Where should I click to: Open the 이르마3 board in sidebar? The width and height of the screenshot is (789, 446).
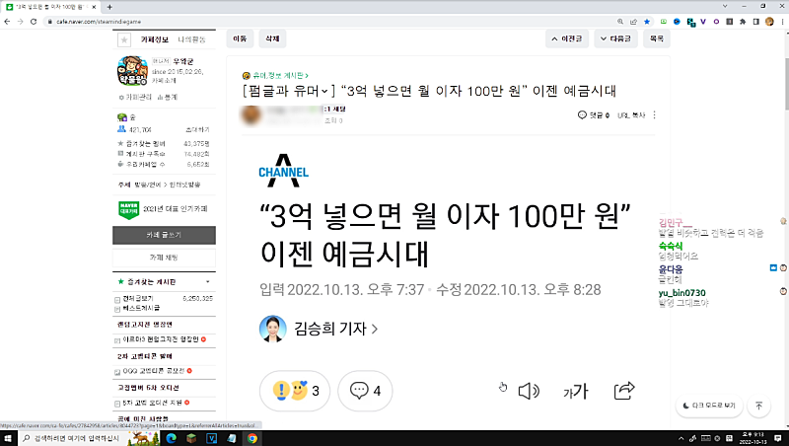[161, 339]
